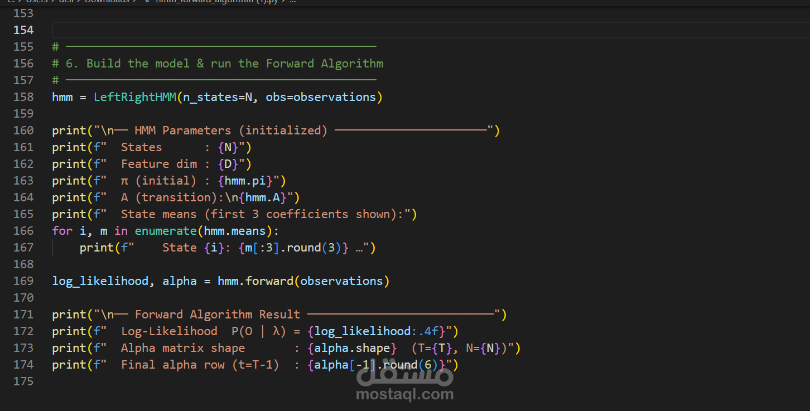Screen dimensions: 810x411
Task: Click hmm.forward method call on line 169
Action: 255,281
